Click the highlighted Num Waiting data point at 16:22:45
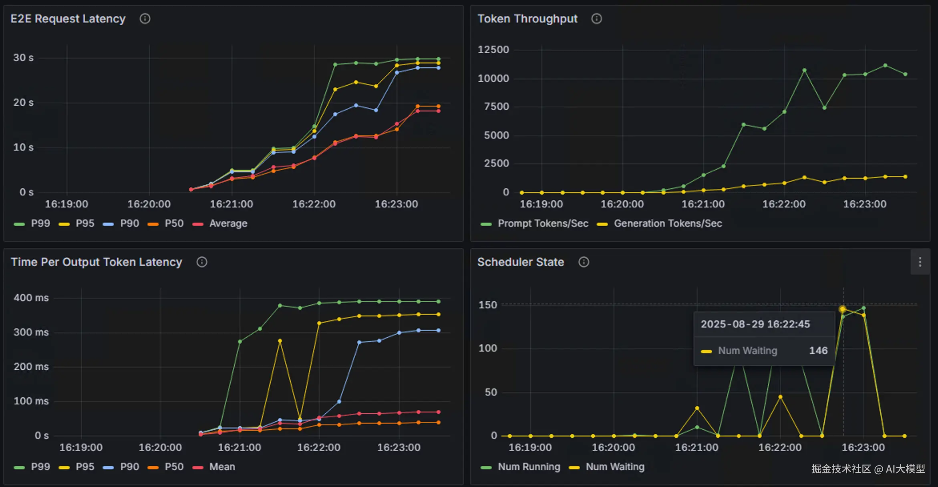The image size is (938, 487). 843,309
